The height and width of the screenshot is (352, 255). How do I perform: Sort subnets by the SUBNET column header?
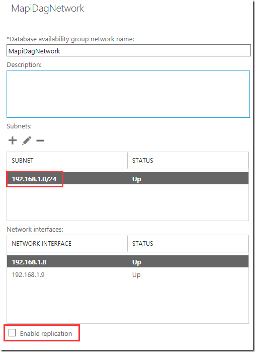click(67, 160)
